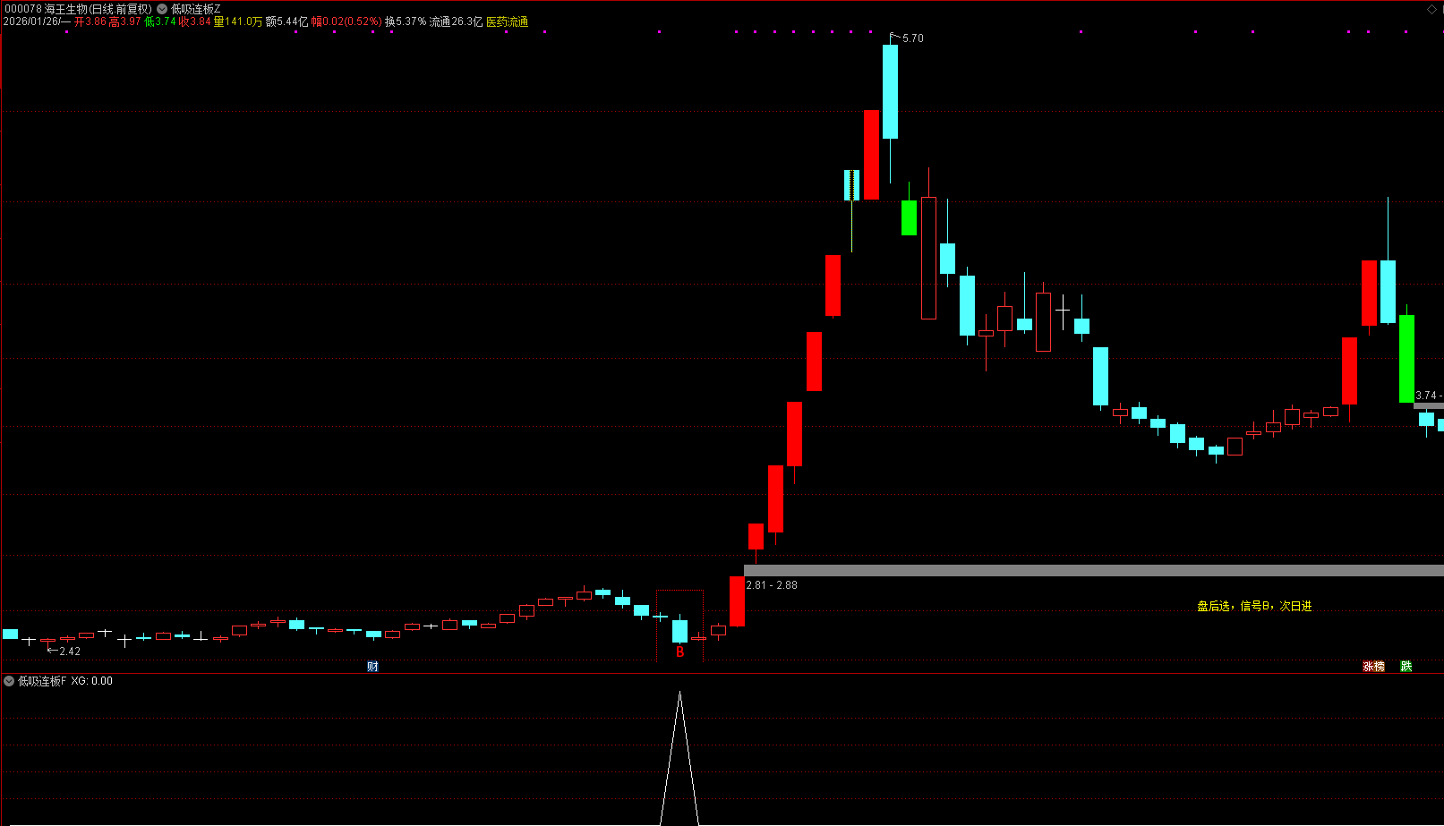
Task: Click the 换5.37% turnover value
Action: 406,21
